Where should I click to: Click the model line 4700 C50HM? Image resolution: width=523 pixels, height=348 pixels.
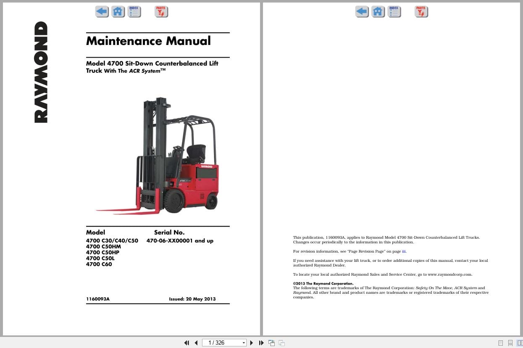click(103, 247)
